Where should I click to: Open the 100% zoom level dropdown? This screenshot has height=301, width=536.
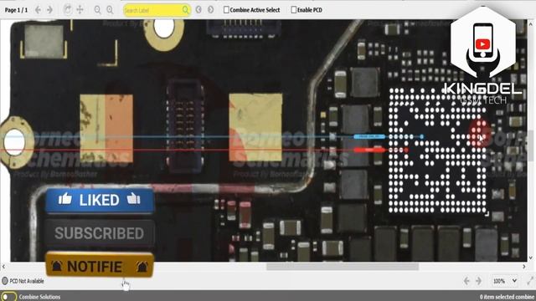[x=504, y=281]
